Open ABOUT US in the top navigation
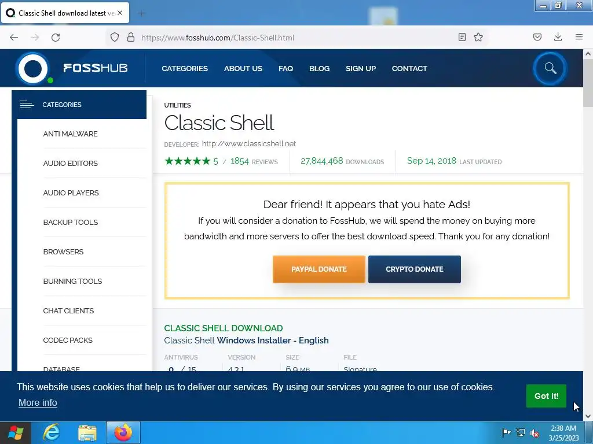 pos(243,68)
